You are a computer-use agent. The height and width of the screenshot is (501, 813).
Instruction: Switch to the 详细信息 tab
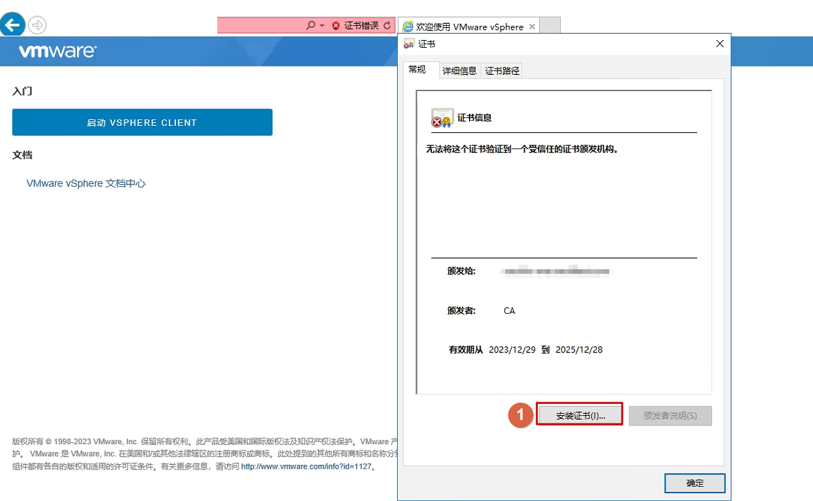point(459,71)
